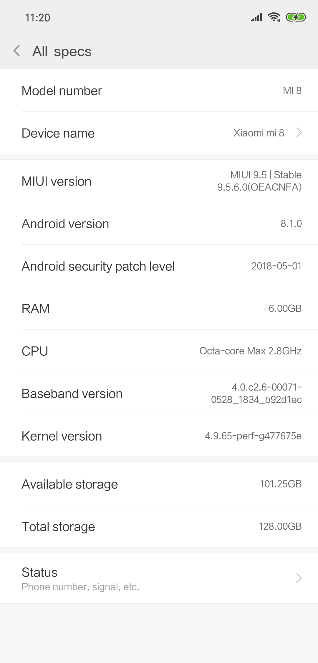Tap the CPU entry
This screenshot has width=318, height=663.
click(159, 351)
